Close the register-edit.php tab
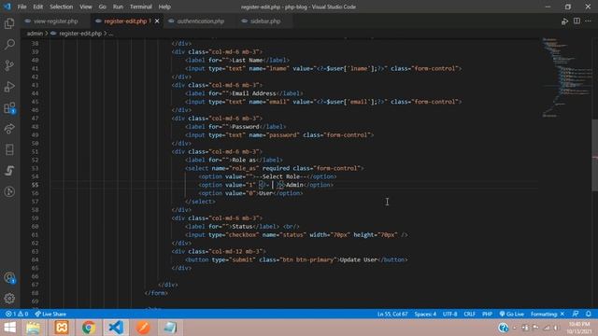598x336 pixels. coord(157,21)
